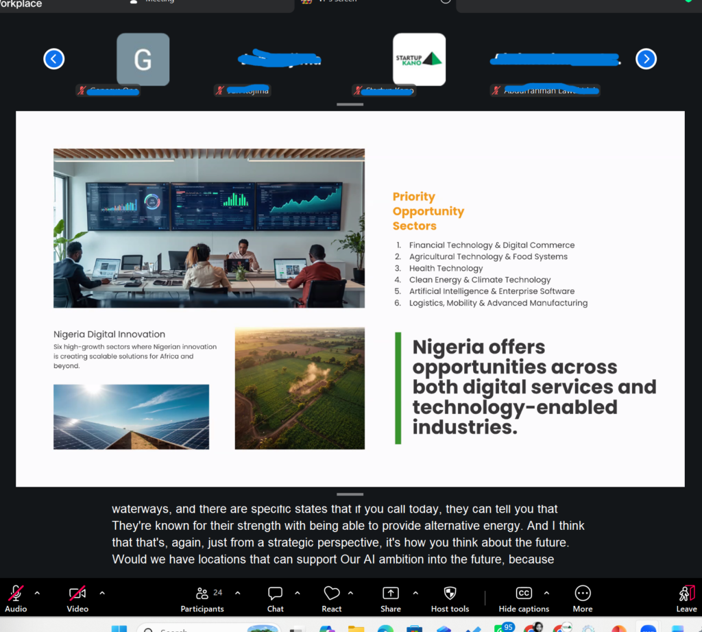Open the Chat panel
Screen dimensions: 702x632
pyautogui.click(x=275, y=598)
